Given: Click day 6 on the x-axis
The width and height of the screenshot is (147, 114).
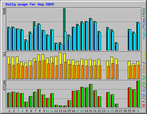Looking at the screenshot, I should click(x=31, y=111).
